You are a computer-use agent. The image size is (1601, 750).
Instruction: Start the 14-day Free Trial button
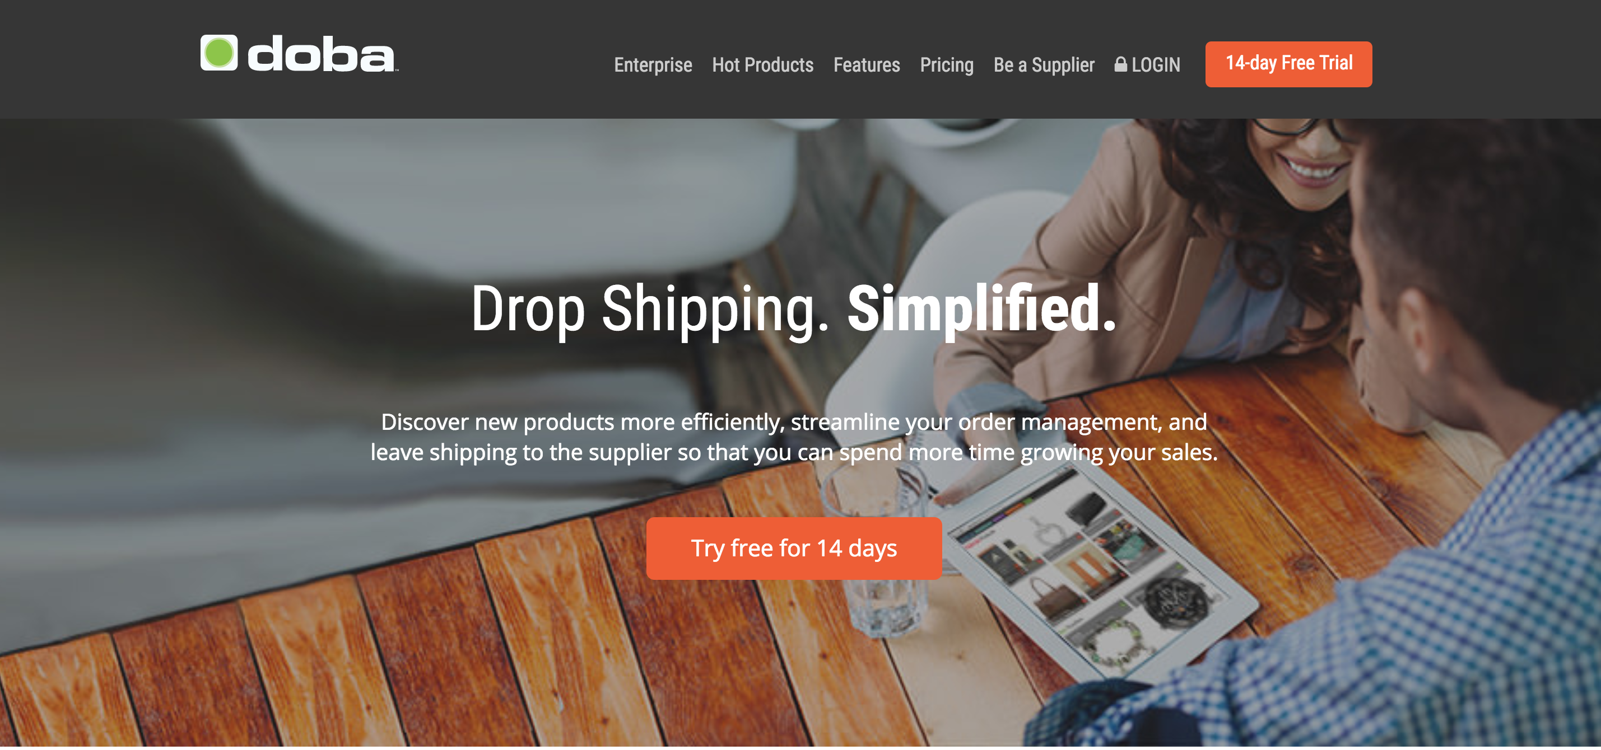click(1288, 64)
